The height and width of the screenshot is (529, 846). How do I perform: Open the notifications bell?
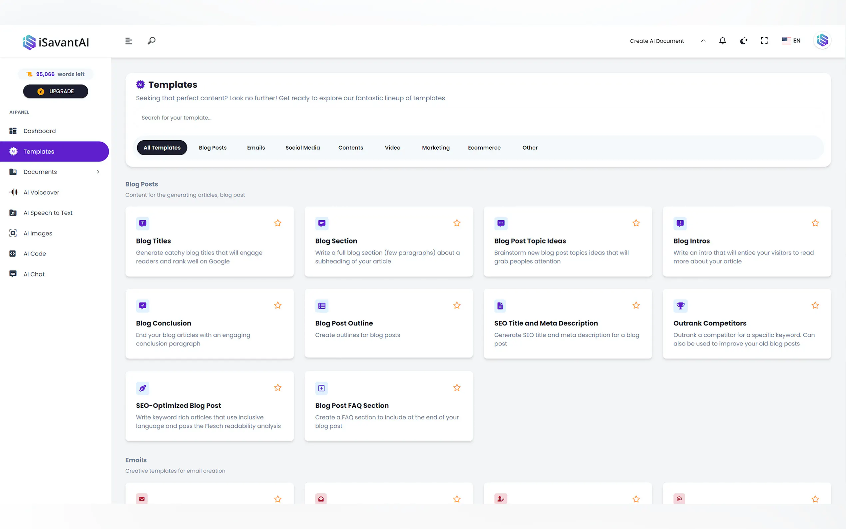click(x=722, y=41)
